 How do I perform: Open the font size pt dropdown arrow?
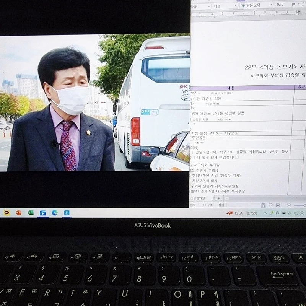[x=299, y=4]
